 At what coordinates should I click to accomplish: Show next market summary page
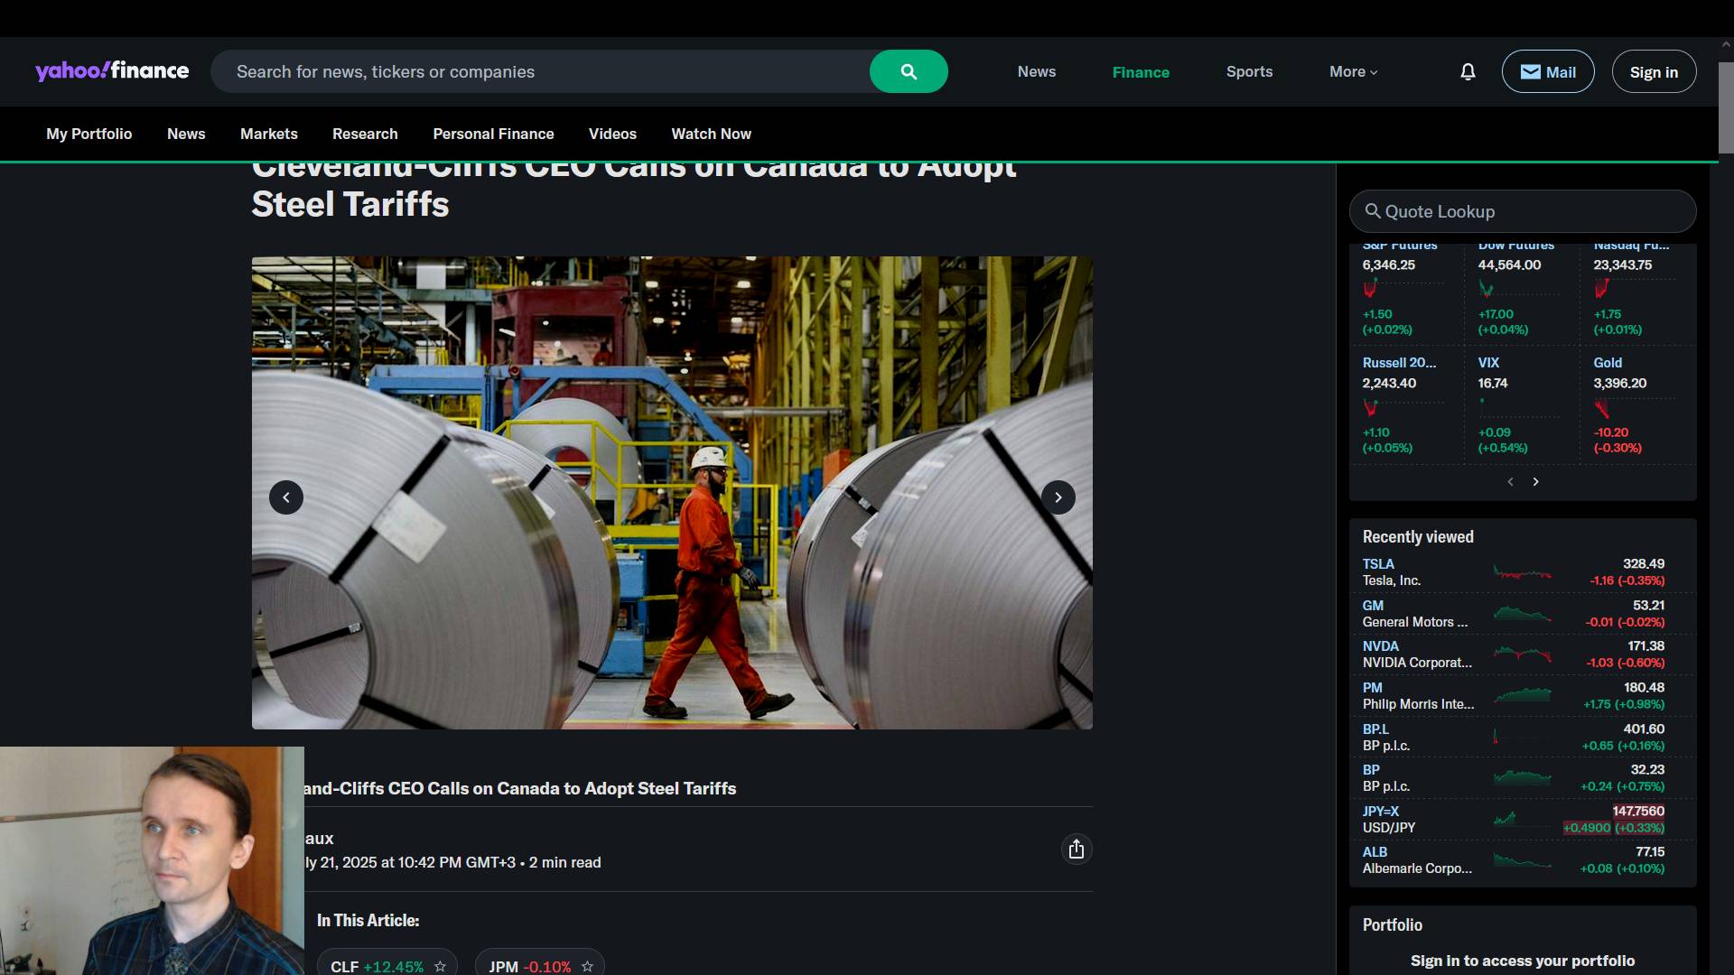[x=1535, y=482]
